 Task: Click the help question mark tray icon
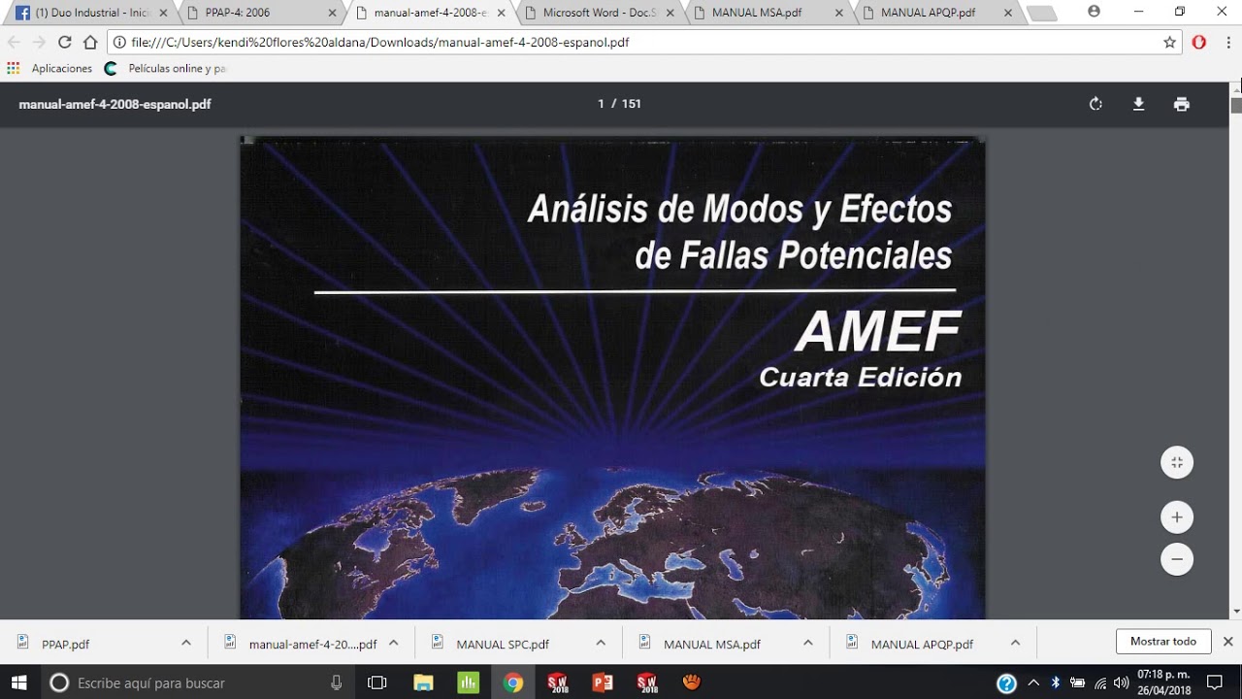point(1006,682)
